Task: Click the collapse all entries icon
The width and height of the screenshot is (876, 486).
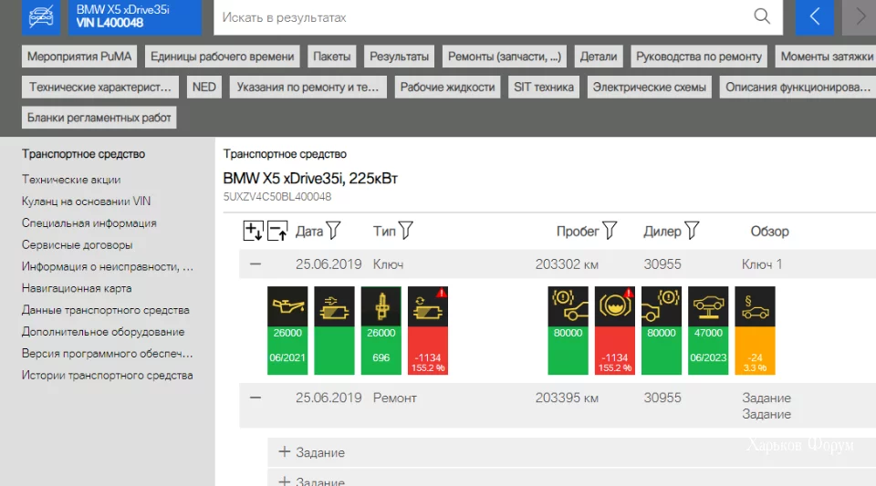Action: [277, 231]
